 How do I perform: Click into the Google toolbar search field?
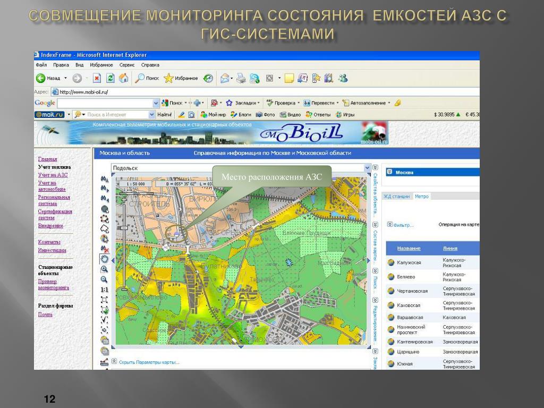tap(104, 103)
